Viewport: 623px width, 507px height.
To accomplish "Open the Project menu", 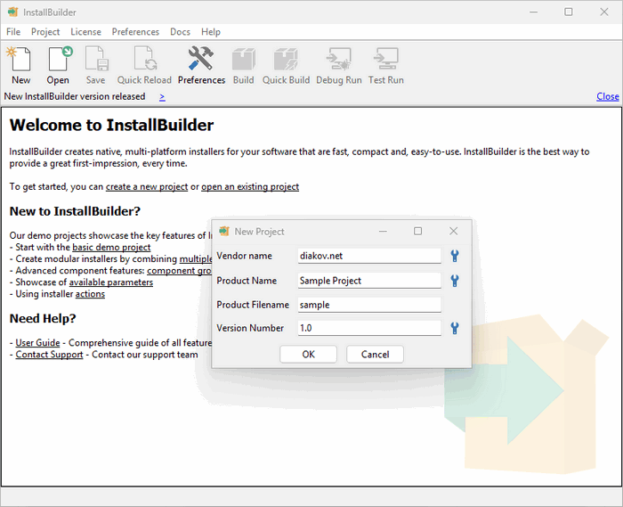I will tap(45, 32).
